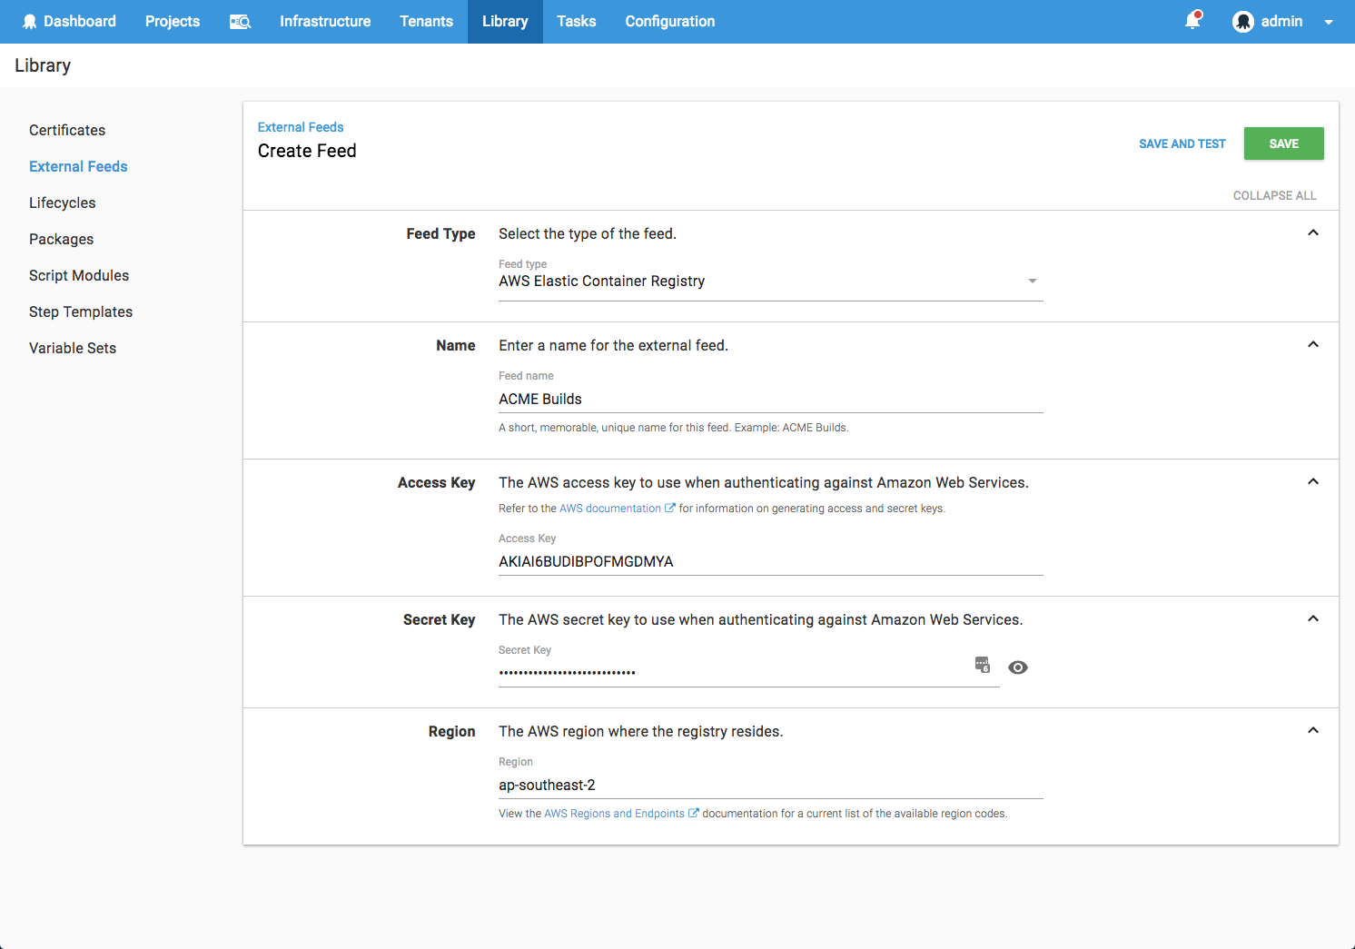This screenshot has height=949, width=1355.
Task: Click the Feed name input field
Action: point(770,400)
